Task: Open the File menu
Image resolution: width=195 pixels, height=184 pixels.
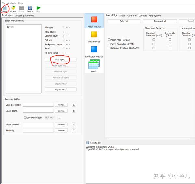Action: [3, 3]
